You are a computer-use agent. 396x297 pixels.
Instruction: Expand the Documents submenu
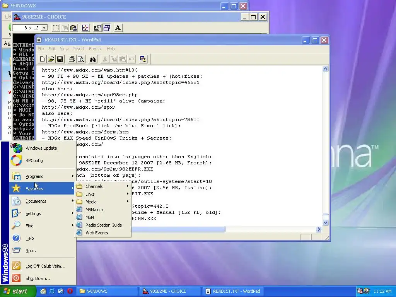pyautogui.click(x=43, y=201)
